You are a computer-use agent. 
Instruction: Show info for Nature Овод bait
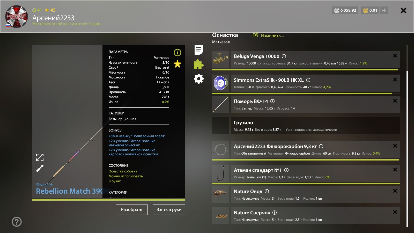[x=267, y=191]
